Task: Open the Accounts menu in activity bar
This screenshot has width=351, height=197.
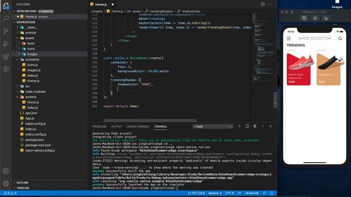Action: 6,171
